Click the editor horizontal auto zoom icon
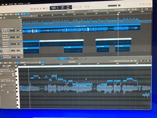Viewport: 157px width, 118px height. (135, 61)
